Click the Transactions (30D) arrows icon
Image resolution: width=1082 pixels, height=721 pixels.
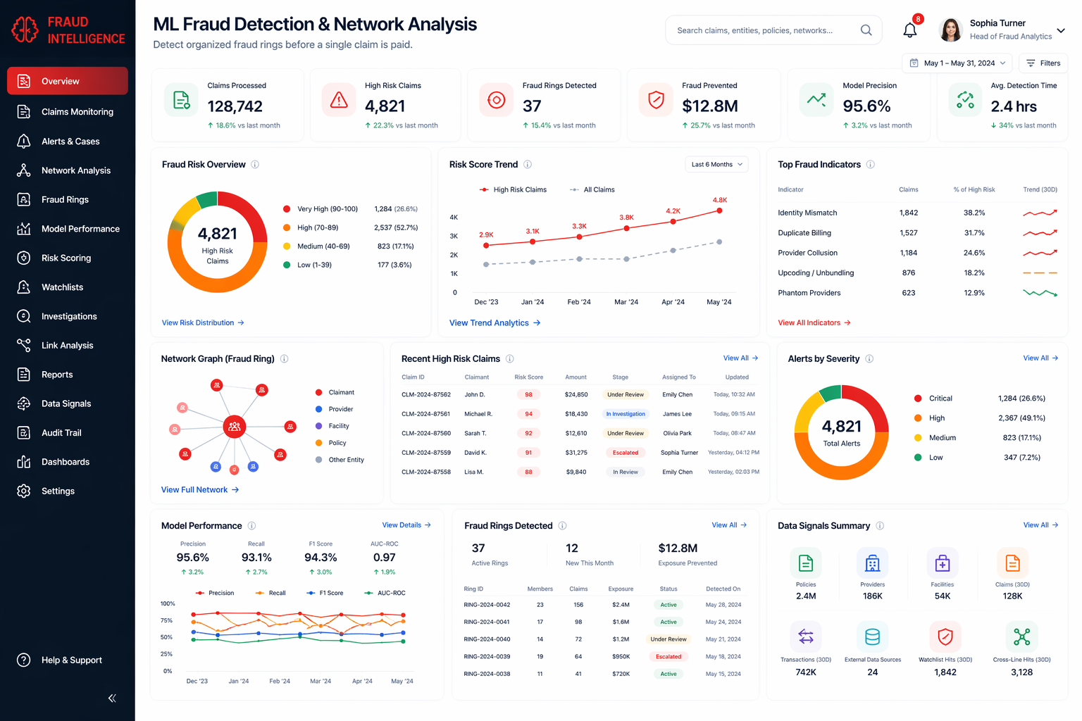(806, 637)
